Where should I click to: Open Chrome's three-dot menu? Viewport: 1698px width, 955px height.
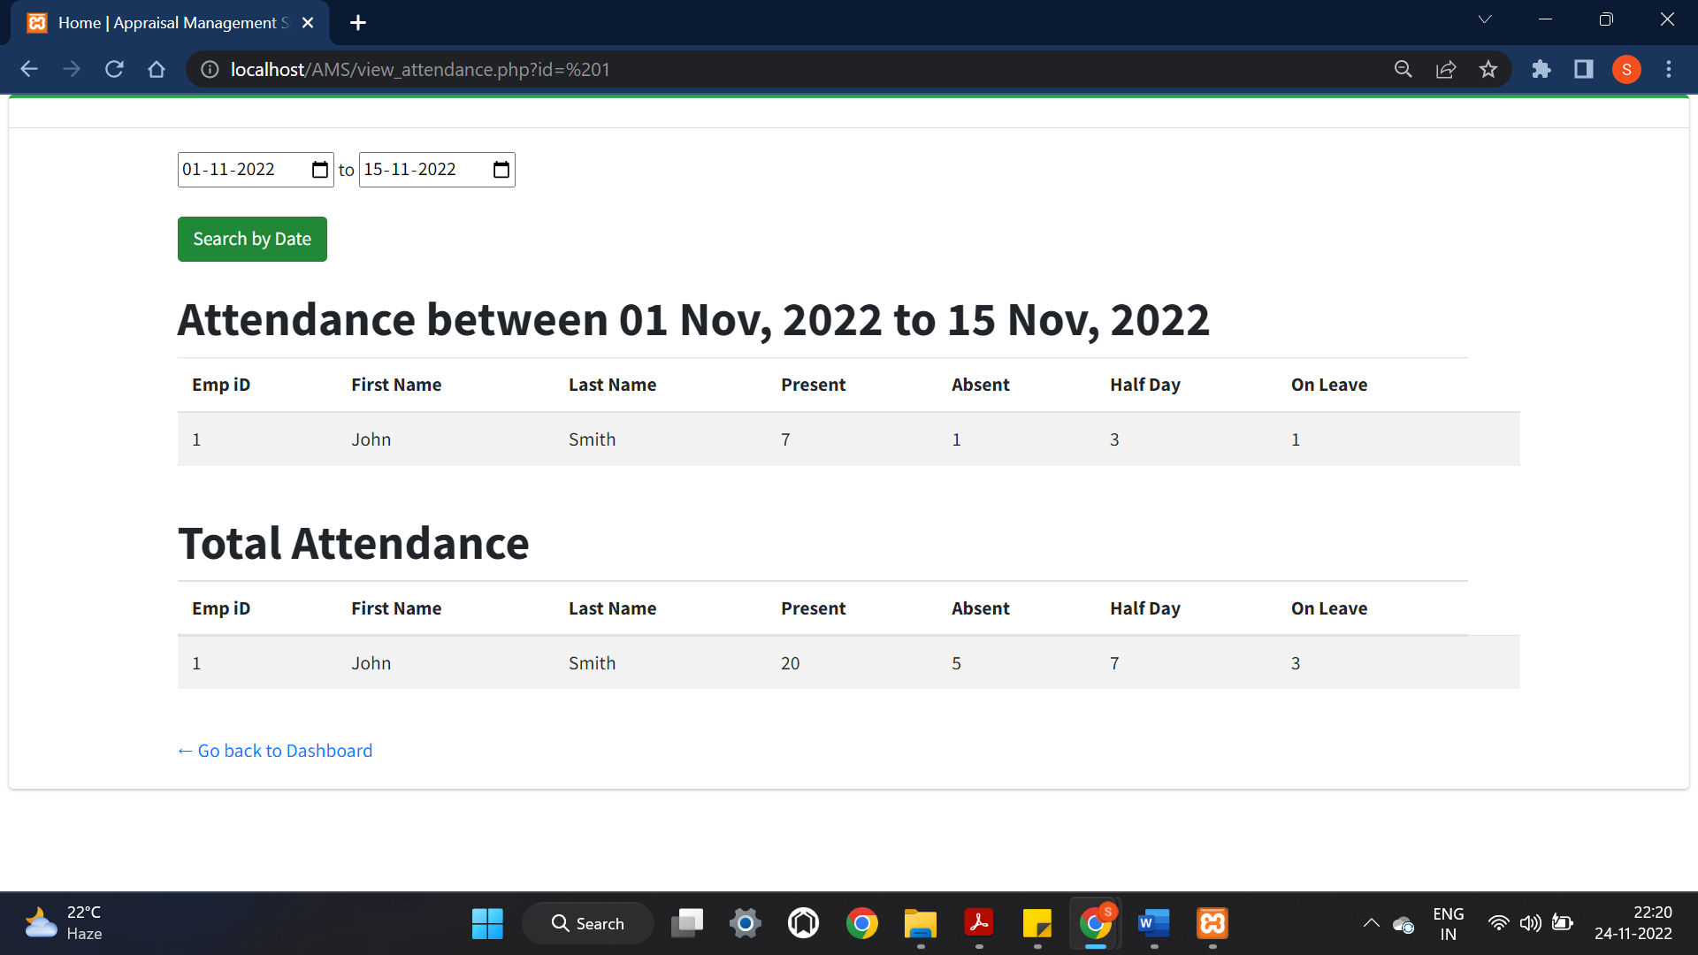coord(1669,69)
